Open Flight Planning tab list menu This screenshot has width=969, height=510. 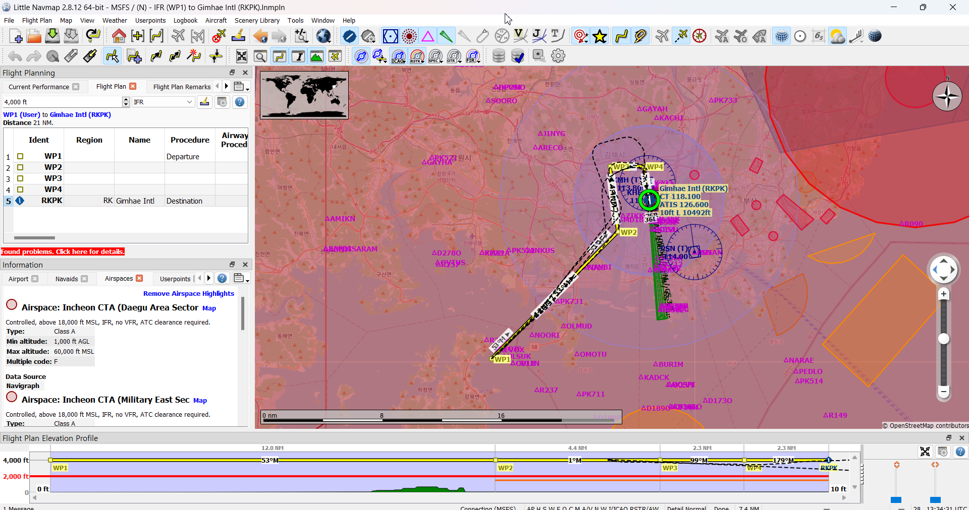(241, 87)
